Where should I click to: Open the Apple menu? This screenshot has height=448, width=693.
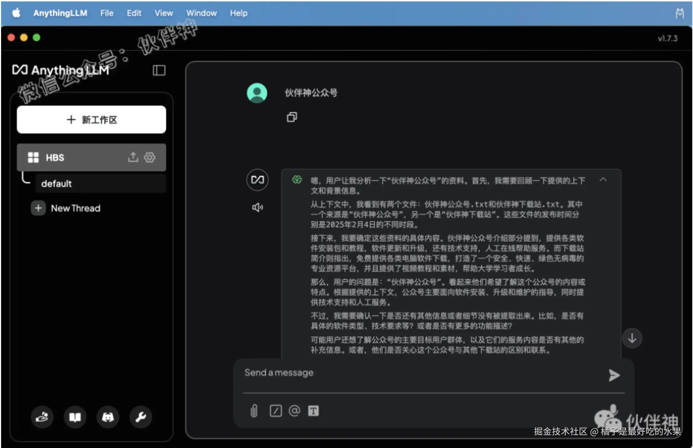[16, 13]
